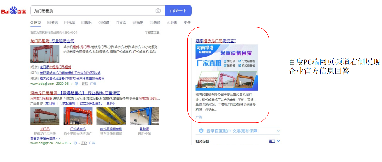Open the yellow 欧式双梁起重机 thumbnail
Image resolution: width=382 pixels, height=162 pixels.
click(x=111, y=116)
